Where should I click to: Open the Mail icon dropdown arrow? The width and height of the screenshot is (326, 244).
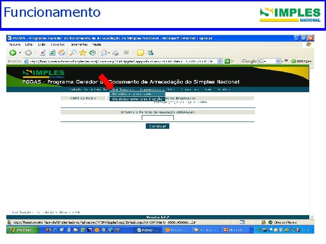[x=109, y=53]
